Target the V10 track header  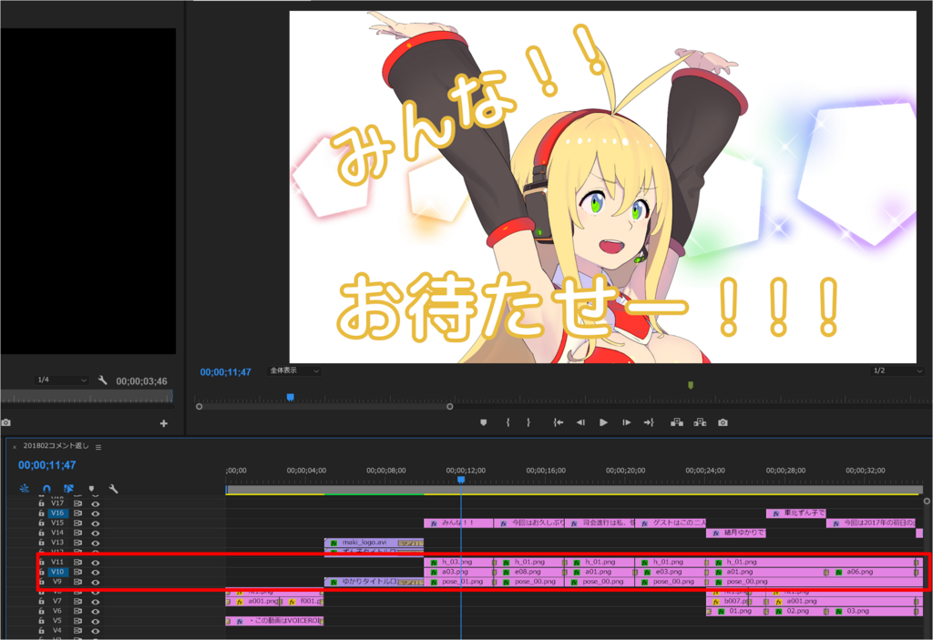tap(57, 572)
